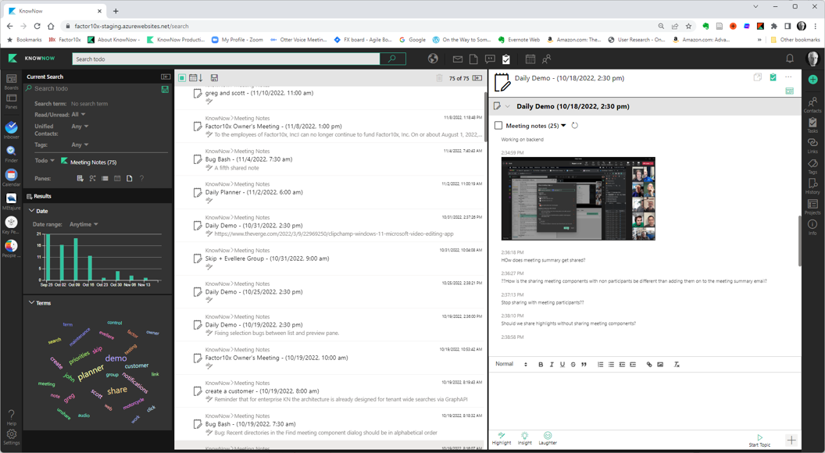Collapse the Terms section
This screenshot has width=825, height=453.
[x=31, y=302]
